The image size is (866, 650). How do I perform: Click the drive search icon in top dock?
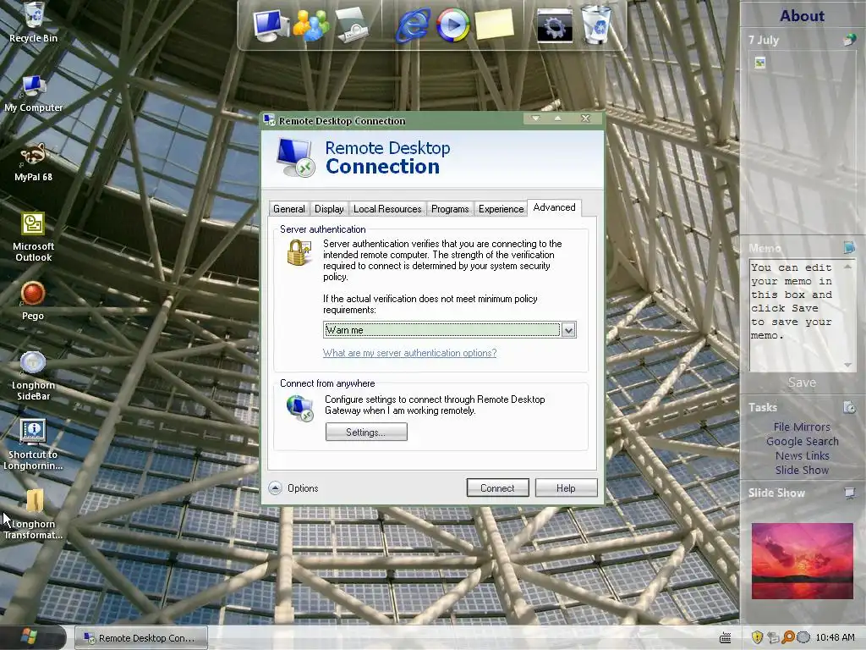pyautogui.click(x=352, y=25)
